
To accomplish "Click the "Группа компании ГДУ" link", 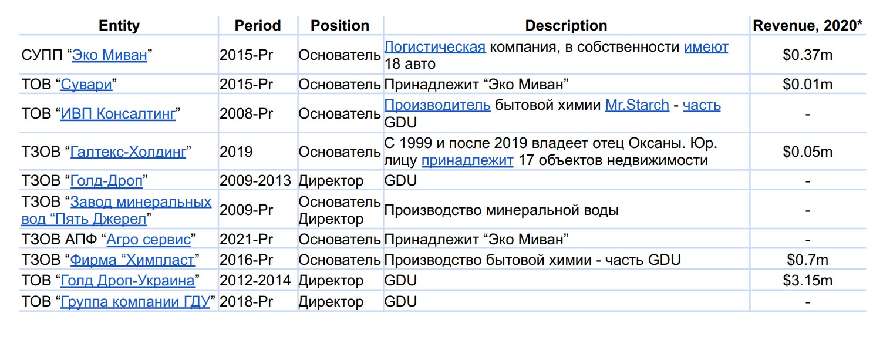I will click(x=135, y=302).
